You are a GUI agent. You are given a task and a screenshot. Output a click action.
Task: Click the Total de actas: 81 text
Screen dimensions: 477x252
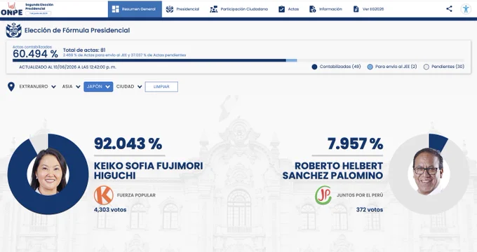[x=84, y=50]
